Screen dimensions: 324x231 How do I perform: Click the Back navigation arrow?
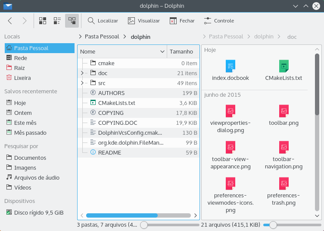[10, 21]
